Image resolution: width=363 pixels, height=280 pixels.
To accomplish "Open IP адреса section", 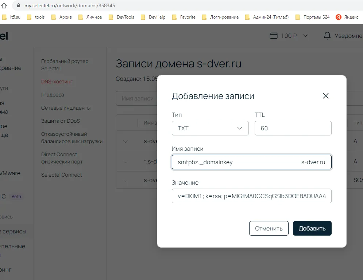I will coord(53,95).
